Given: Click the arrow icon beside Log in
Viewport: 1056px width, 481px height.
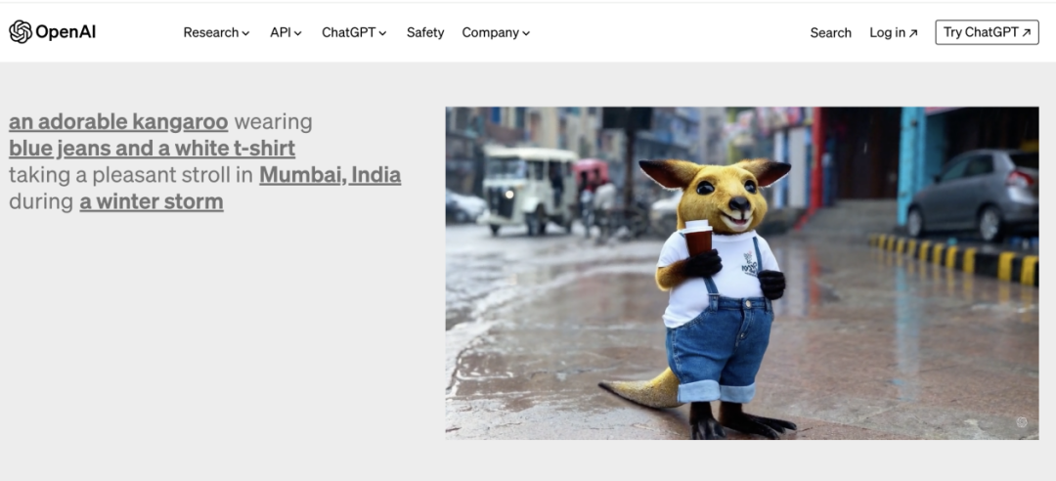Looking at the screenshot, I should tap(913, 33).
